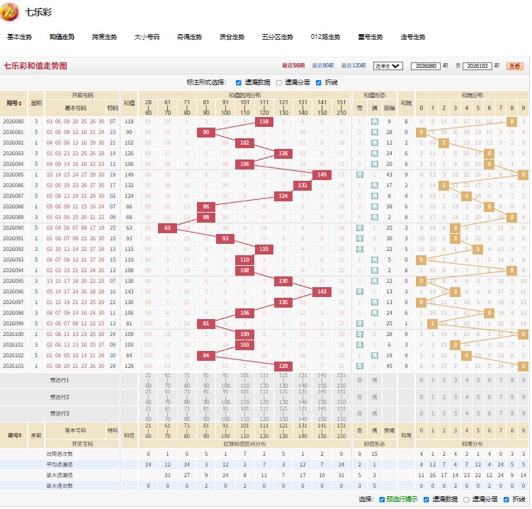The width and height of the screenshot is (532, 509).
Task: Click the orange tail 9 marker in row 2026085
Action: [523, 174]
